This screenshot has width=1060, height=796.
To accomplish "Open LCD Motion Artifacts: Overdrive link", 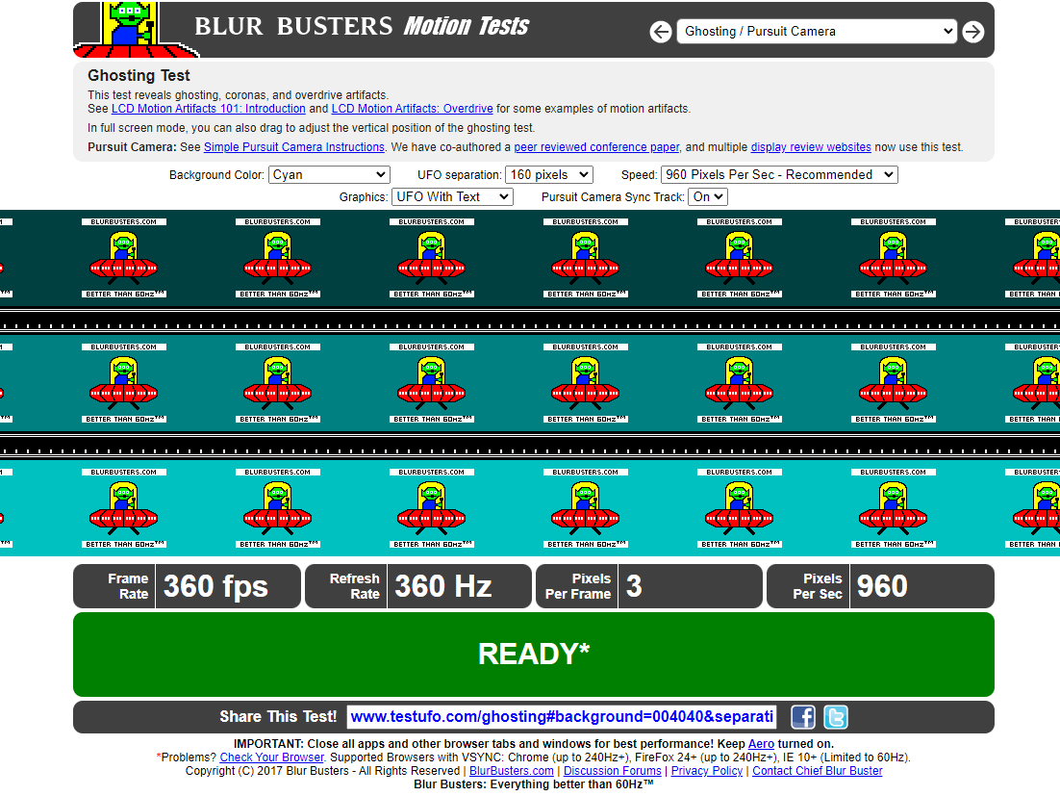I will point(412,108).
